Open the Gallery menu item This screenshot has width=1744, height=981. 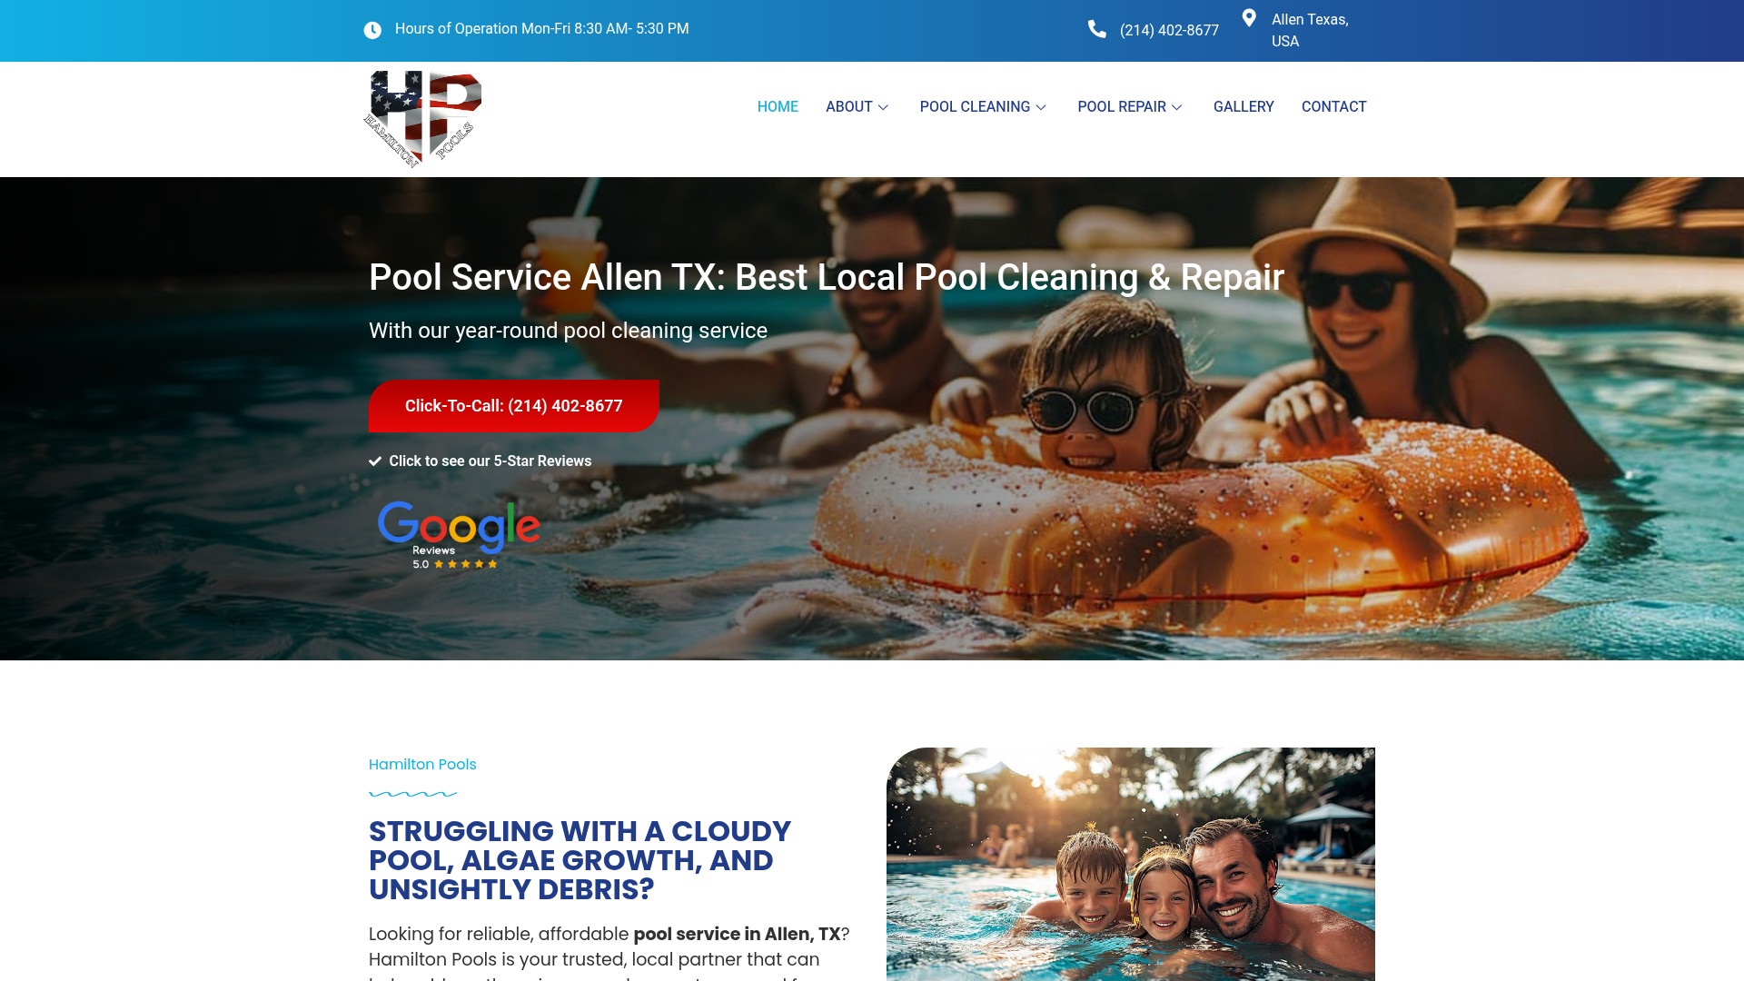coord(1244,107)
